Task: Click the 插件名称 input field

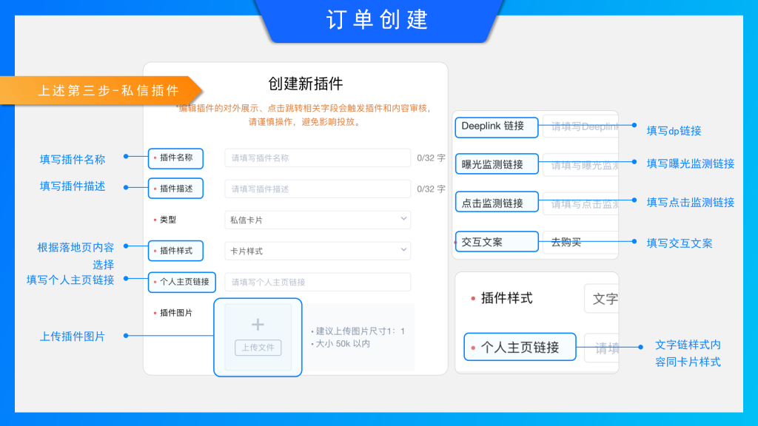Action: (x=318, y=158)
